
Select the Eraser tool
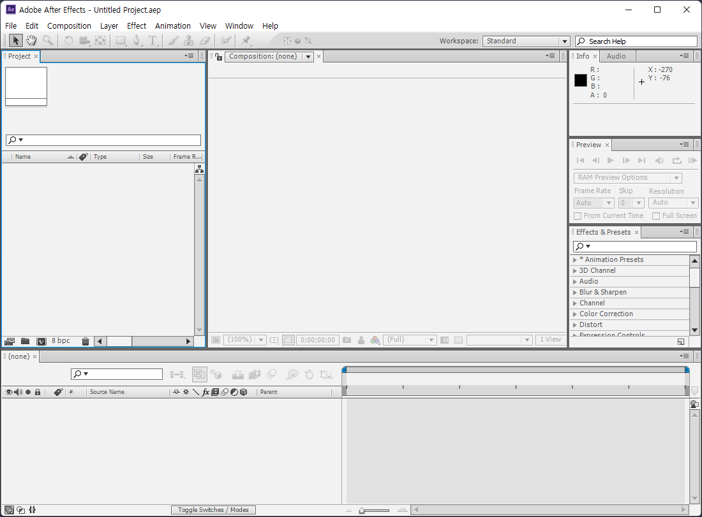pyautogui.click(x=205, y=41)
